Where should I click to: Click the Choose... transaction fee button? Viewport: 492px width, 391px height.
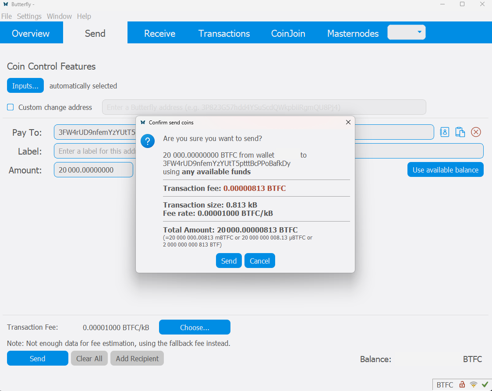pos(195,328)
